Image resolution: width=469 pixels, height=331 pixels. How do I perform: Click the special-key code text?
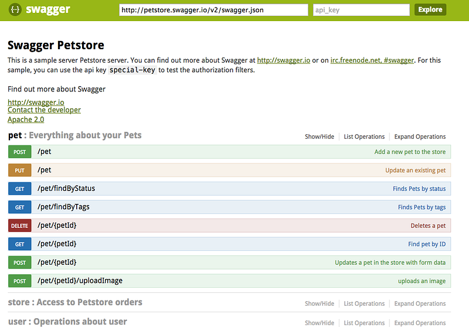tap(132, 70)
